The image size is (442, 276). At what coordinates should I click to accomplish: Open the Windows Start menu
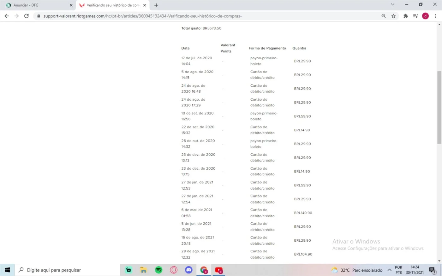tap(7, 270)
